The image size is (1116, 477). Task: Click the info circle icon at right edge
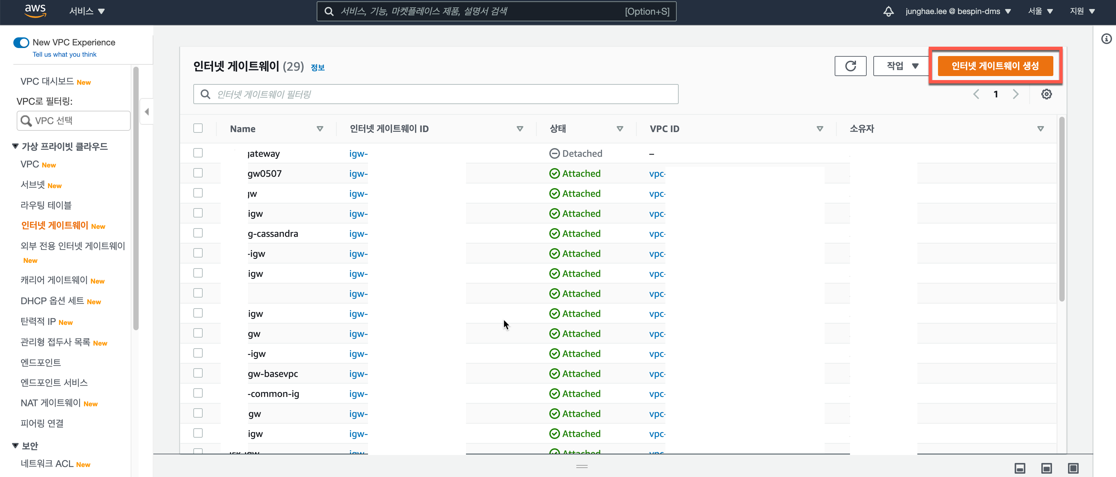click(x=1106, y=39)
